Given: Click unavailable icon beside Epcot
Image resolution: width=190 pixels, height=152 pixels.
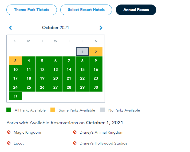Looking at the screenshot, I should [x=9, y=143].
